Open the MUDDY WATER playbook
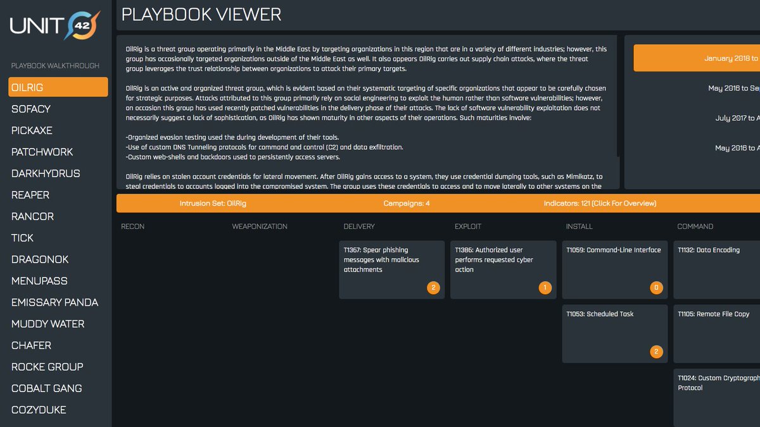Viewport: 760px width, 427px height. (48, 324)
